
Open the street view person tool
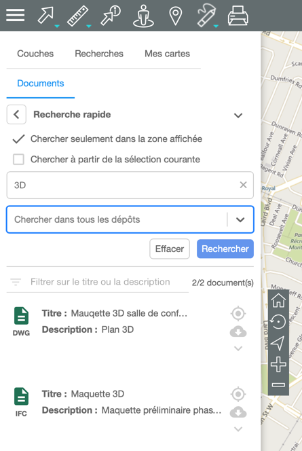pyautogui.click(x=143, y=16)
